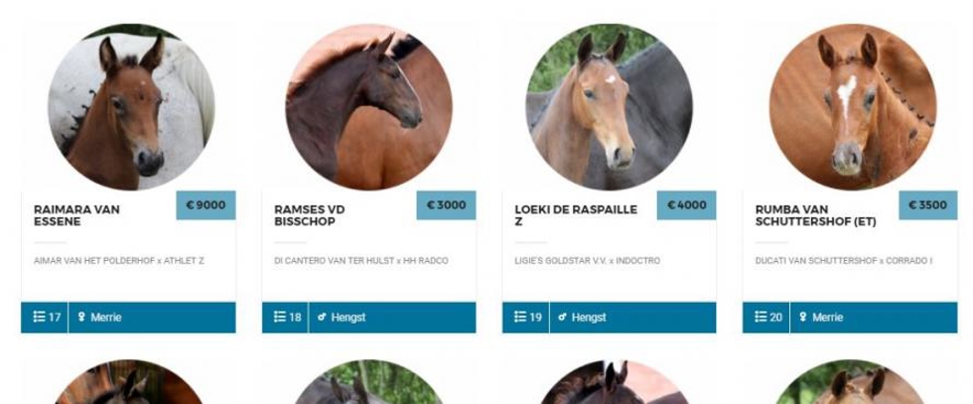
Task: Click the €3500 price tag
Action: click(927, 205)
